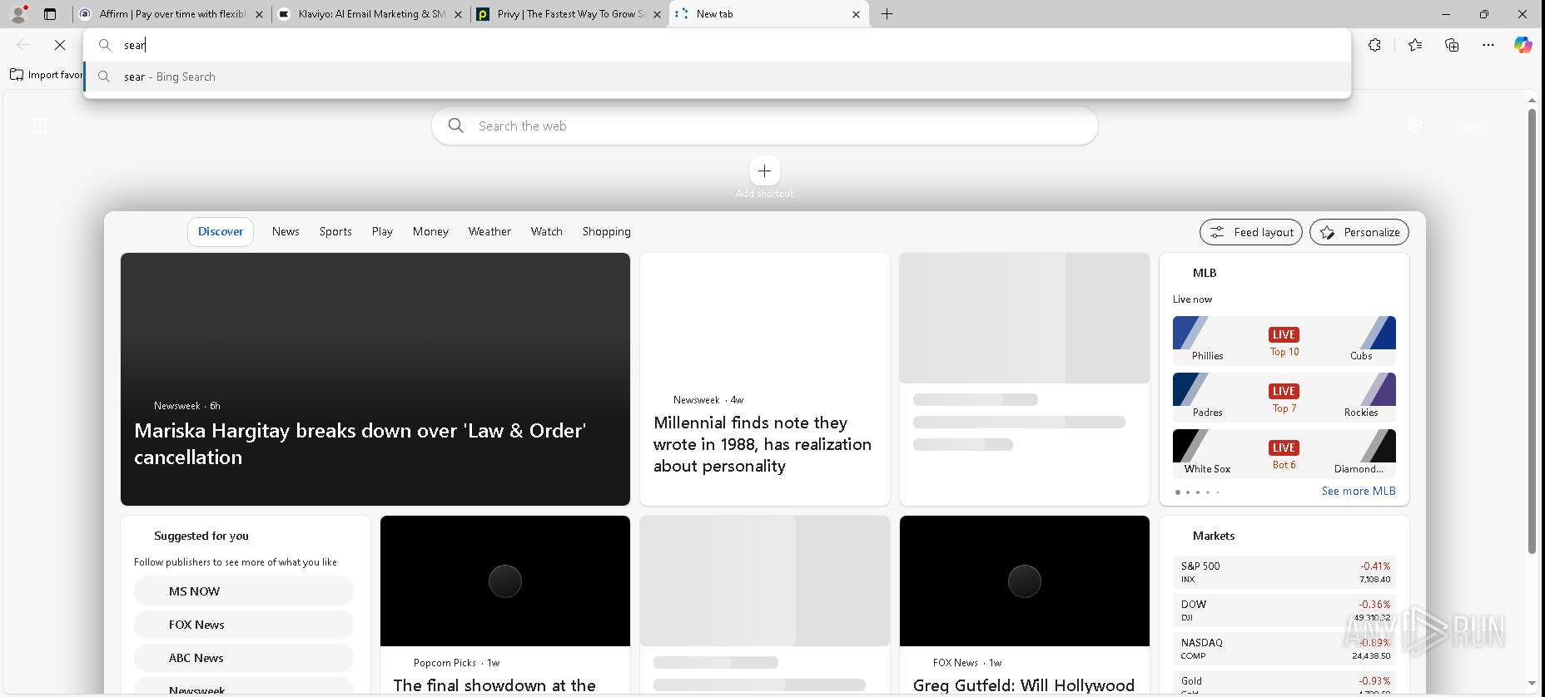The width and height of the screenshot is (1545, 697).
Task: Click the Import favorites bookmark
Action: click(46, 75)
